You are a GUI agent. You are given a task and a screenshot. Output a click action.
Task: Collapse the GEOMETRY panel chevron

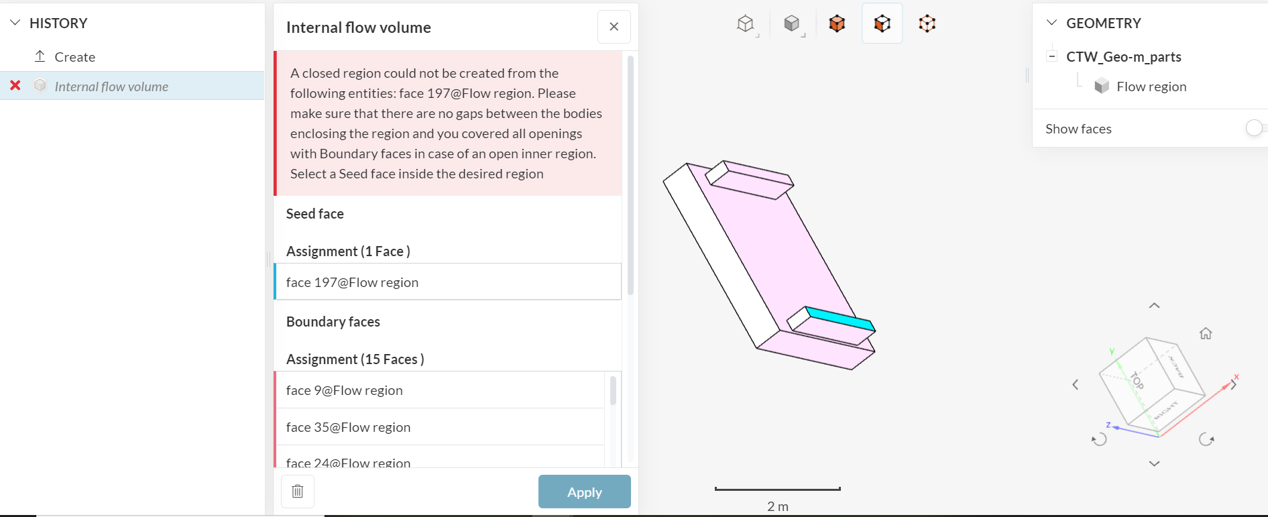(x=1050, y=22)
